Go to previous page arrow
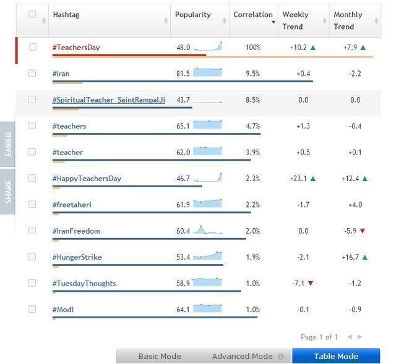Viewport: 396px width, 364px height. [349, 337]
